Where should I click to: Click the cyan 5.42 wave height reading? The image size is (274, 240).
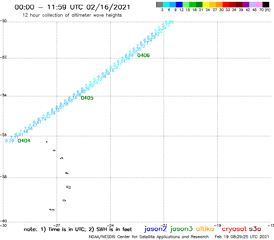coord(98,80)
